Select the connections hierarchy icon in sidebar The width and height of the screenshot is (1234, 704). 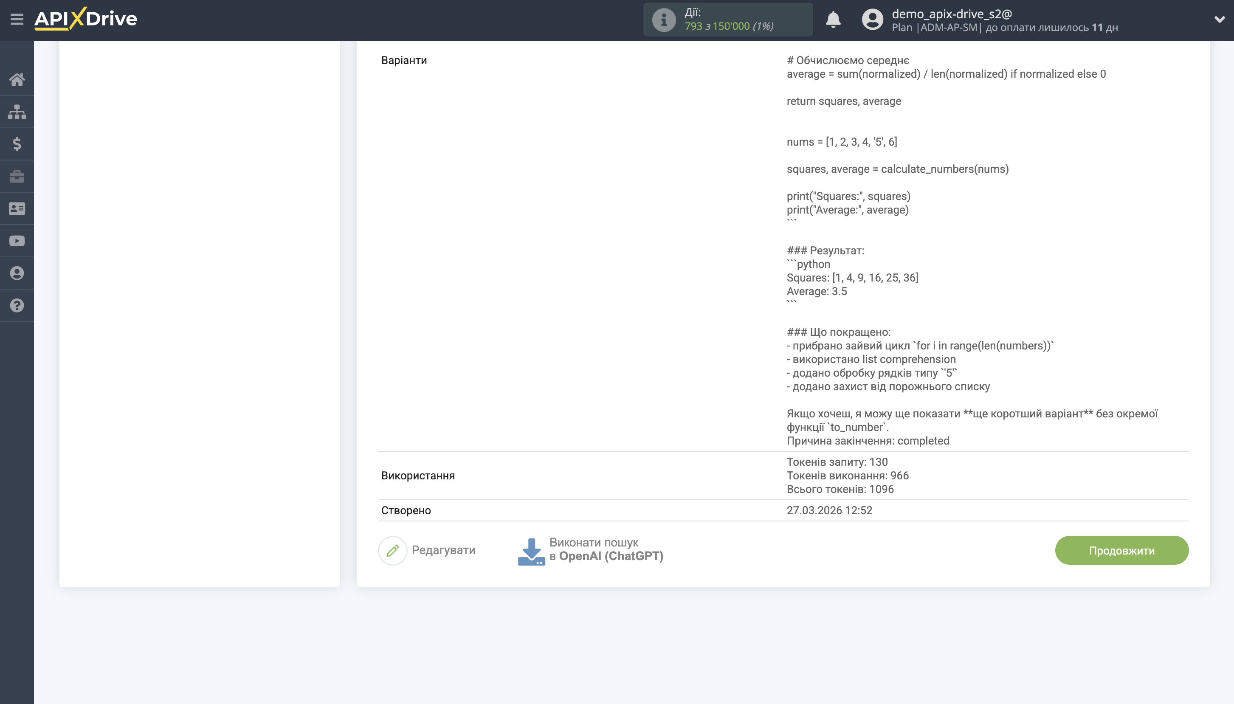(x=17, y=112)
